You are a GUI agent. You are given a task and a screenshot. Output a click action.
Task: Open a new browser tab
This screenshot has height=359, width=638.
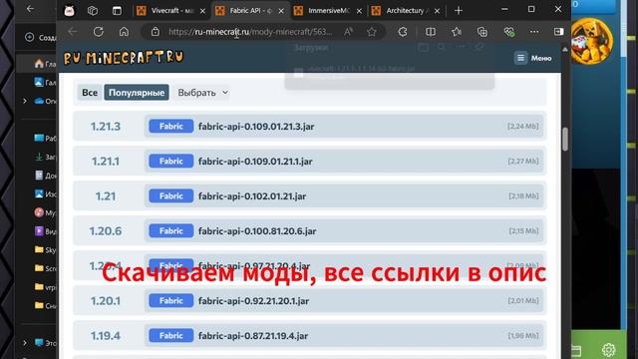459,11
